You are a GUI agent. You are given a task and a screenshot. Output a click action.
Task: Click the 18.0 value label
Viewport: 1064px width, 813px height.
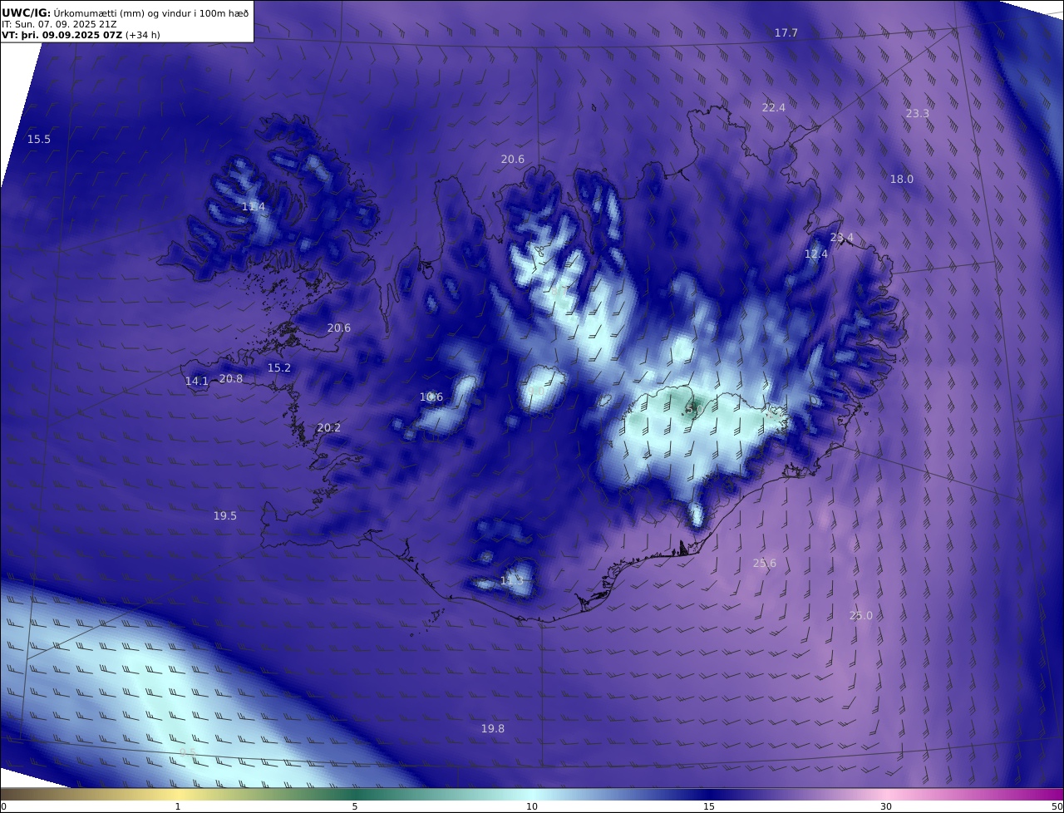click(901, 179)
